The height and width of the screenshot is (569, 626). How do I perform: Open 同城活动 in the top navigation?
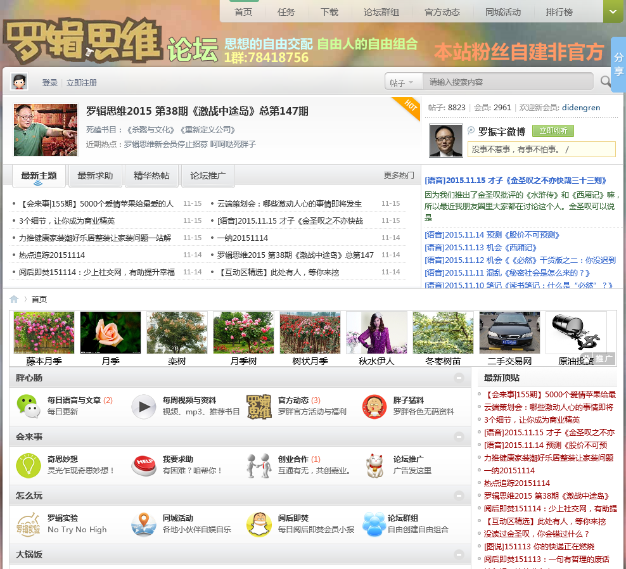503,12
